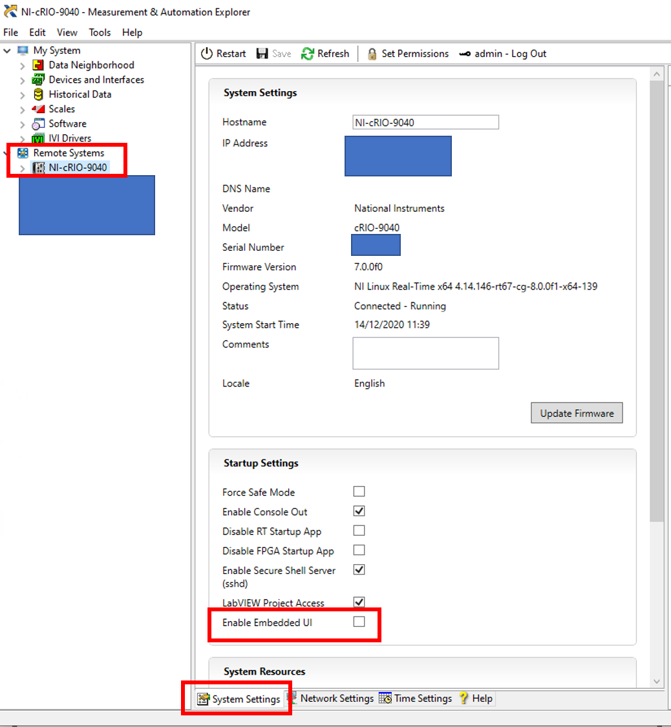Click the admin key icon

coord(465,54)
